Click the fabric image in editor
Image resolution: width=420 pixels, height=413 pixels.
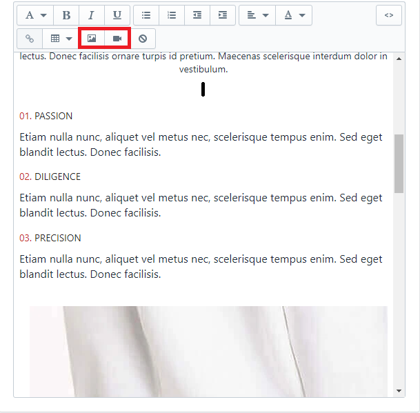pos(208,352)
